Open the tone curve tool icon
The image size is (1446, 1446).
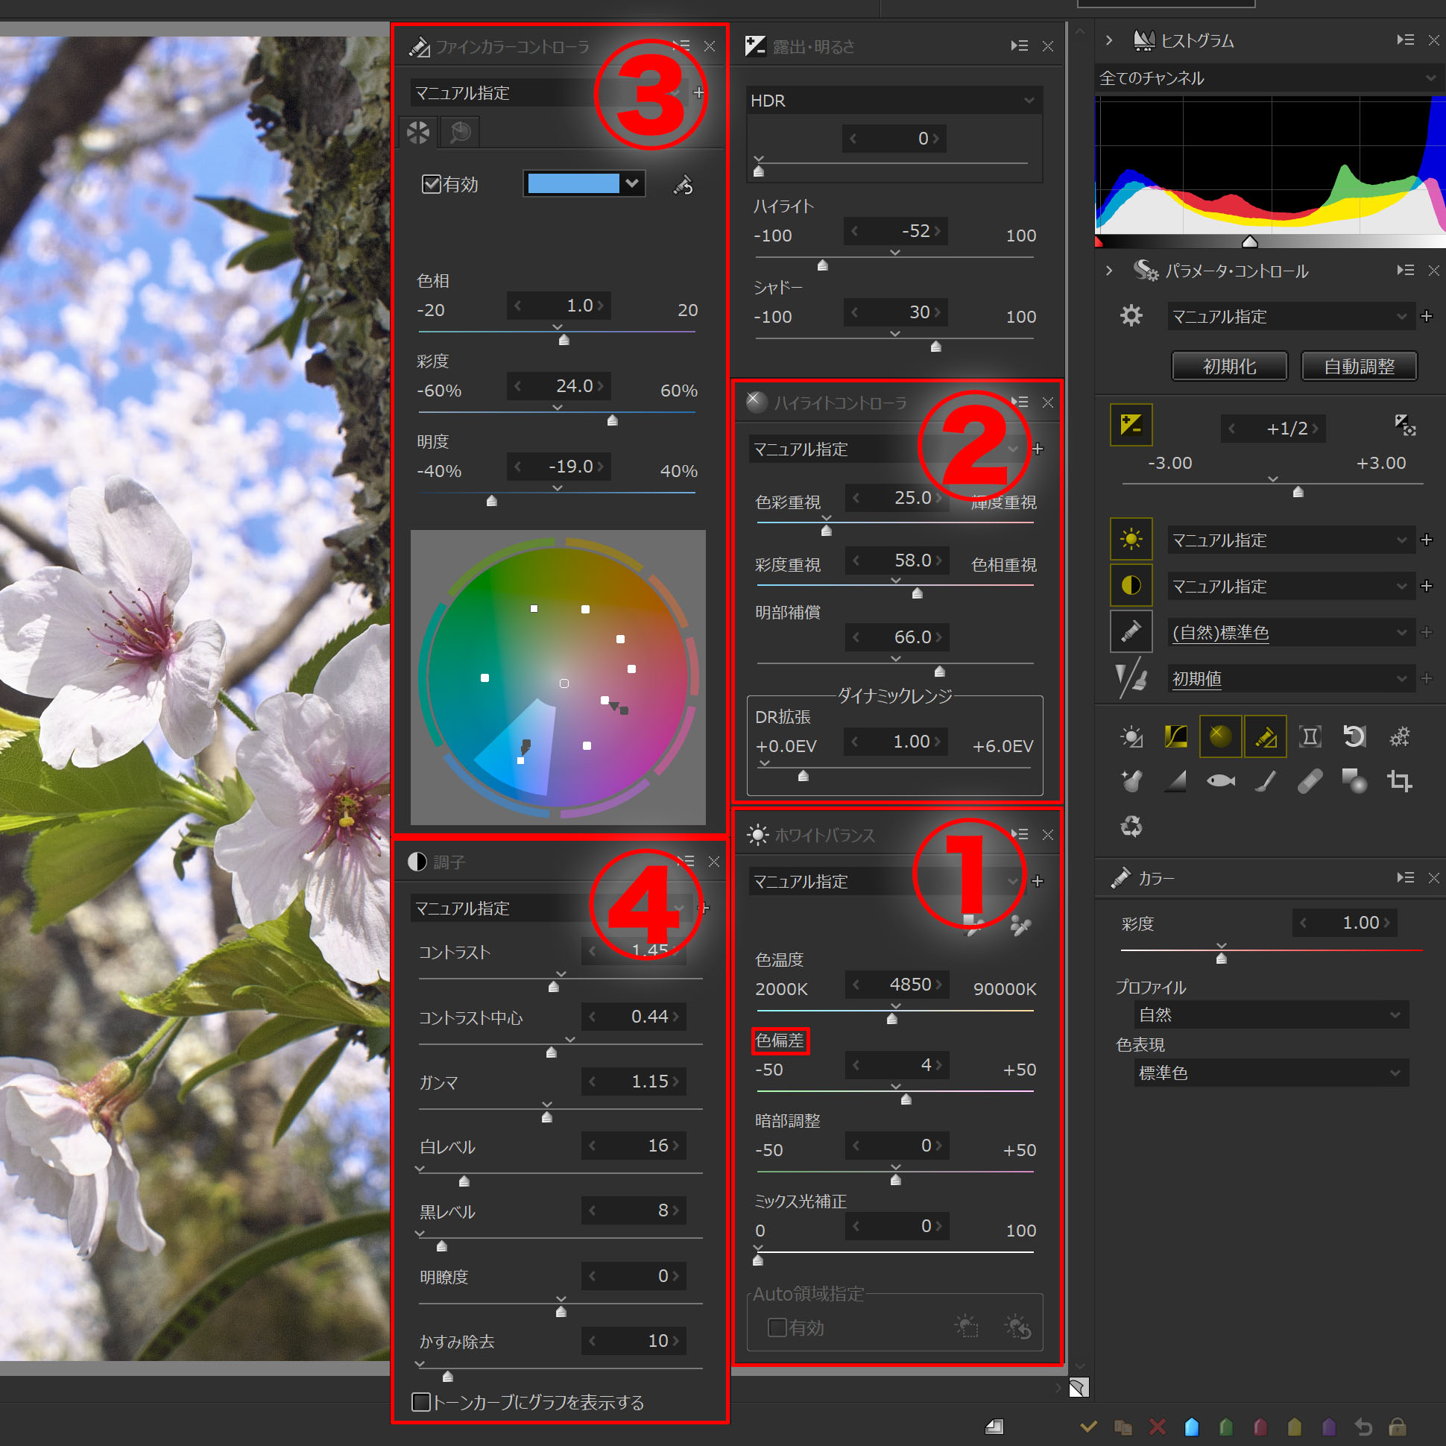[x=1175, y=736]
